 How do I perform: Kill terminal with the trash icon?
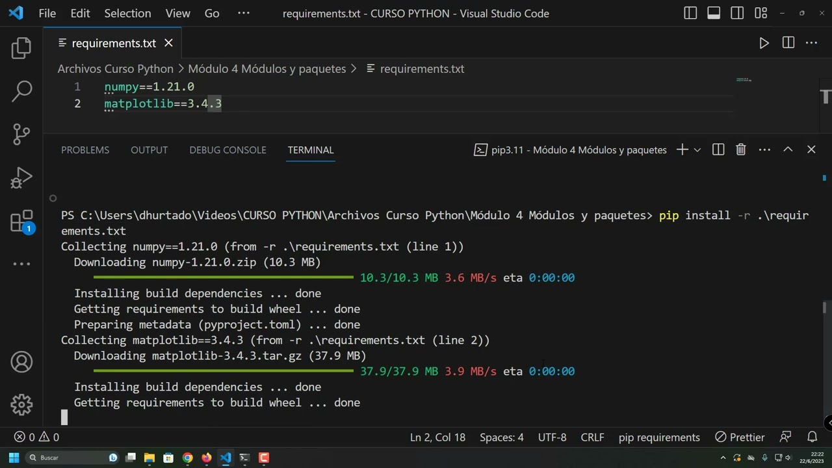point(741,149)
